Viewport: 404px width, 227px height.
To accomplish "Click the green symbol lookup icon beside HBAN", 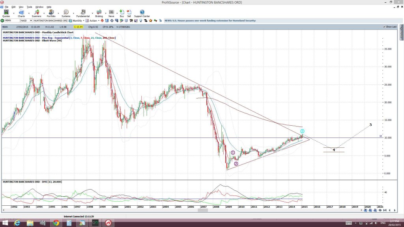I will [2, 20].
